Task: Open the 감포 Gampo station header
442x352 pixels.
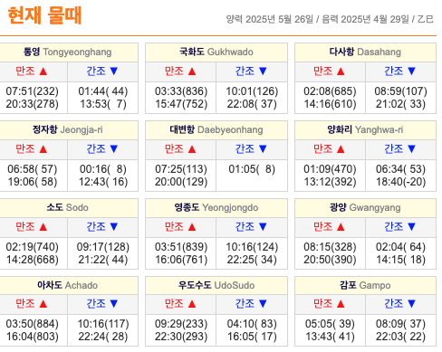Action: point(365,285)
